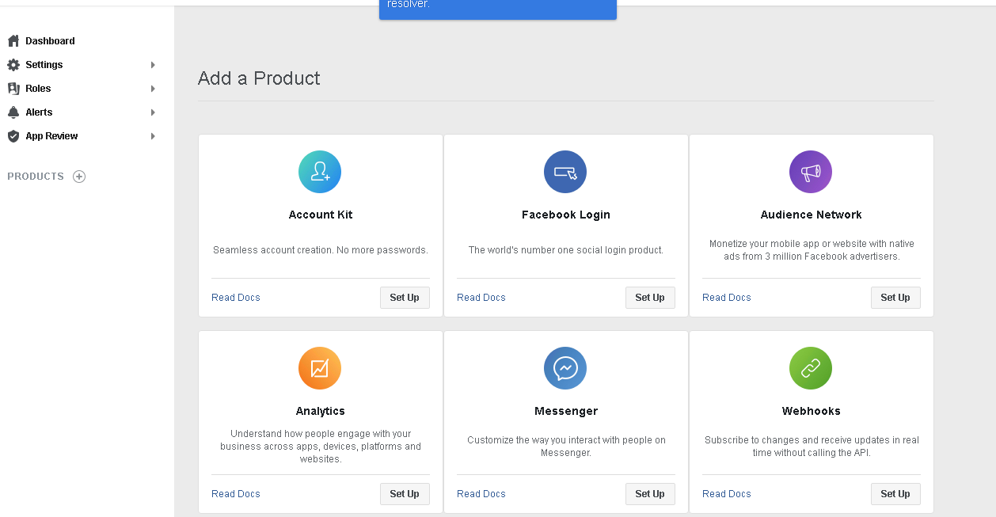This screenshot has width=996, height=517.
Task: Set Up the Webhooks product
Action: point(895,494)
